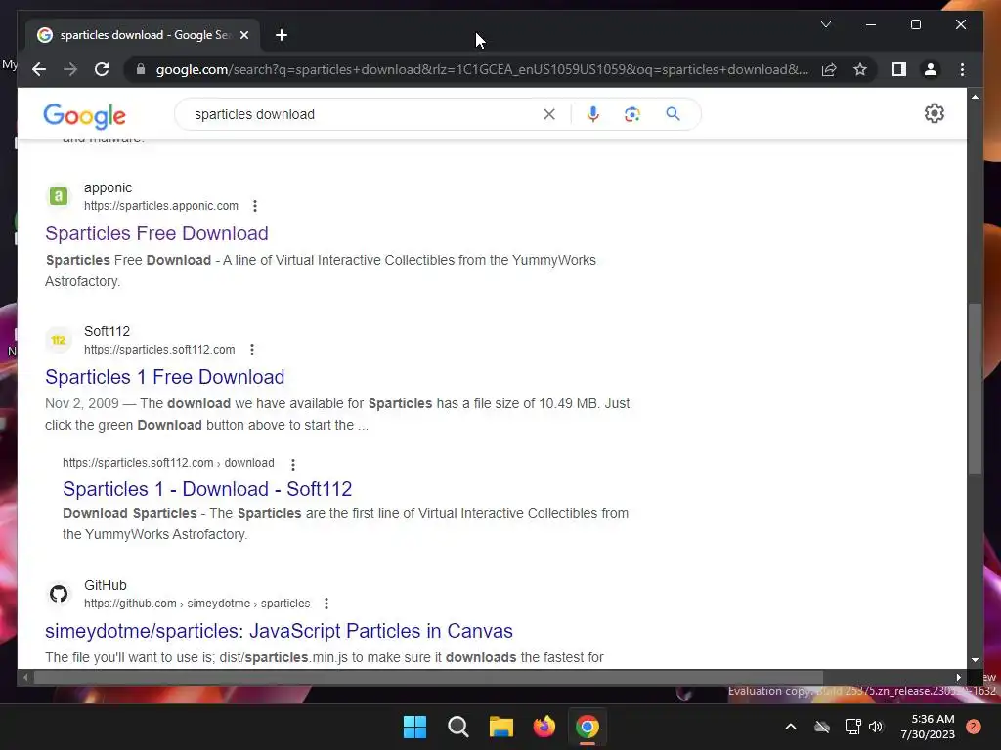Open the volume control in the tray
This screenshot has width=1001, height=750.
click(x=876, y=727)
